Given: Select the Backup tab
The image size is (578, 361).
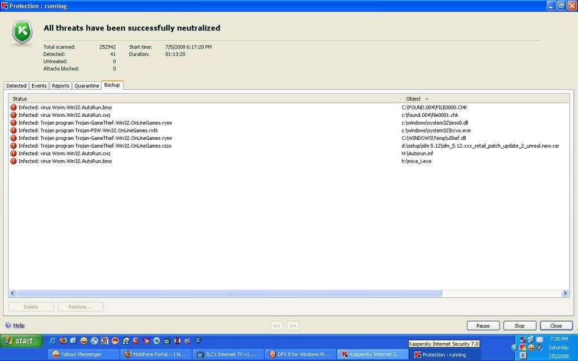Looking at the screenshot, I should [x=112, y=85].
